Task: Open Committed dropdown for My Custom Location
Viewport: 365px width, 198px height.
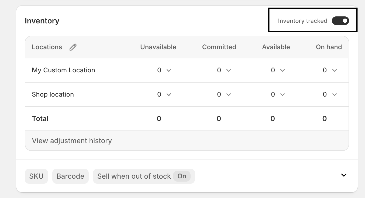Action: [x=224, y=70]
